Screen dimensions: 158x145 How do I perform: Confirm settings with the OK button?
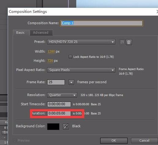click(x=114, y=140)
